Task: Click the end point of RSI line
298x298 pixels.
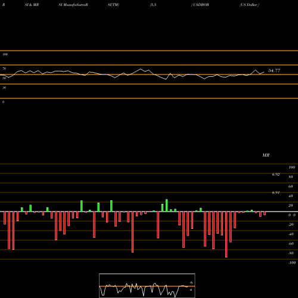Action: click(x=264, y=72)
